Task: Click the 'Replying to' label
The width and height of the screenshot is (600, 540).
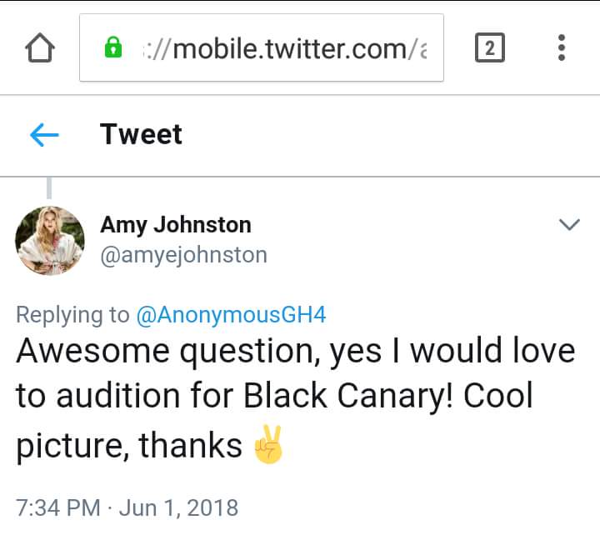Action: [x=72, y=314]
